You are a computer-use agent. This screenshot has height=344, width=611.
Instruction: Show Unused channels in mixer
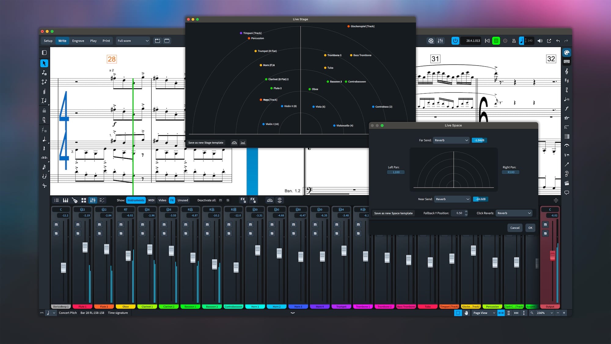coord(183,200)
